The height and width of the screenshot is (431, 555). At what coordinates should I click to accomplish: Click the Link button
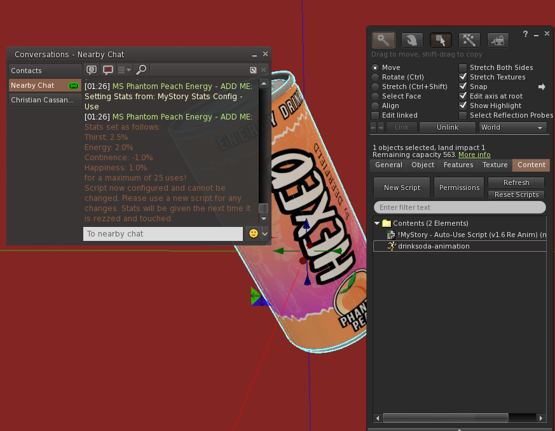(x=402, y=127)
